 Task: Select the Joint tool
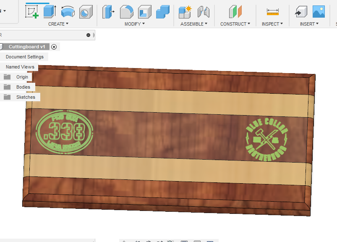click(x=203, y=12)
